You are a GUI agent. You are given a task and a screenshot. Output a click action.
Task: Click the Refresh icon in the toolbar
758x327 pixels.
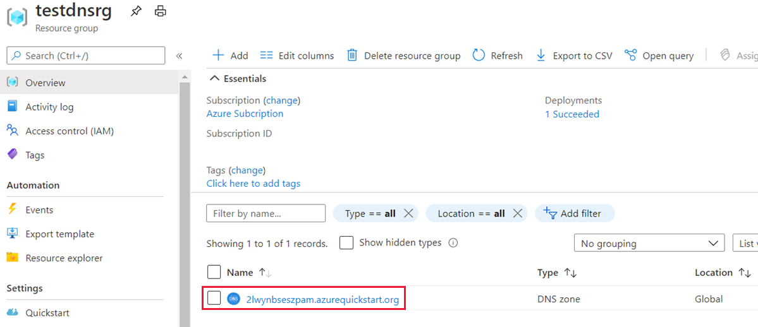pos(479,56)
